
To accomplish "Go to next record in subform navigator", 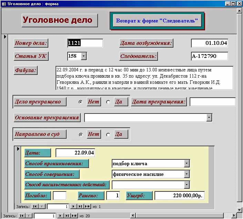I will pyautogui.click(x=73, y=207).
